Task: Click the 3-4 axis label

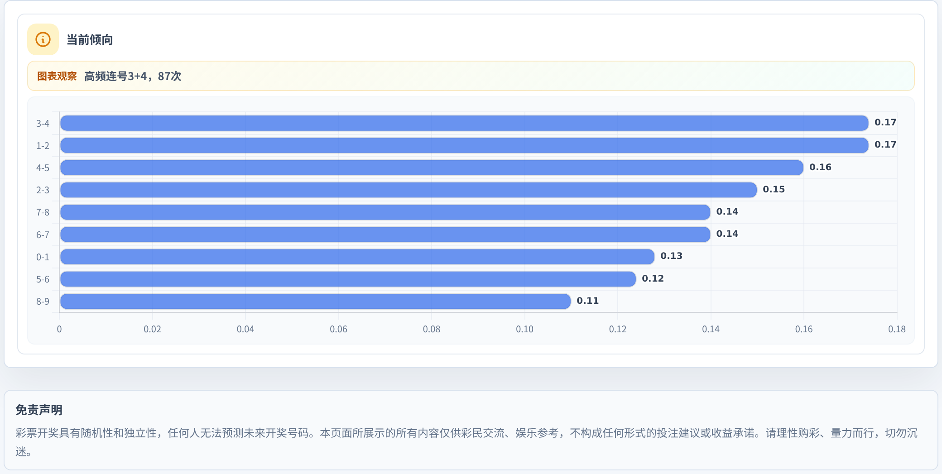Action: pos(43,123)
